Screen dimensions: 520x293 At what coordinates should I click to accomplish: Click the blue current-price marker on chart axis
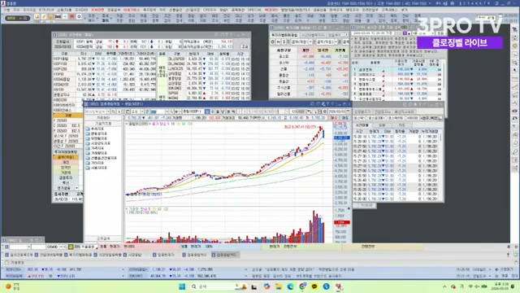pos(341,138)
